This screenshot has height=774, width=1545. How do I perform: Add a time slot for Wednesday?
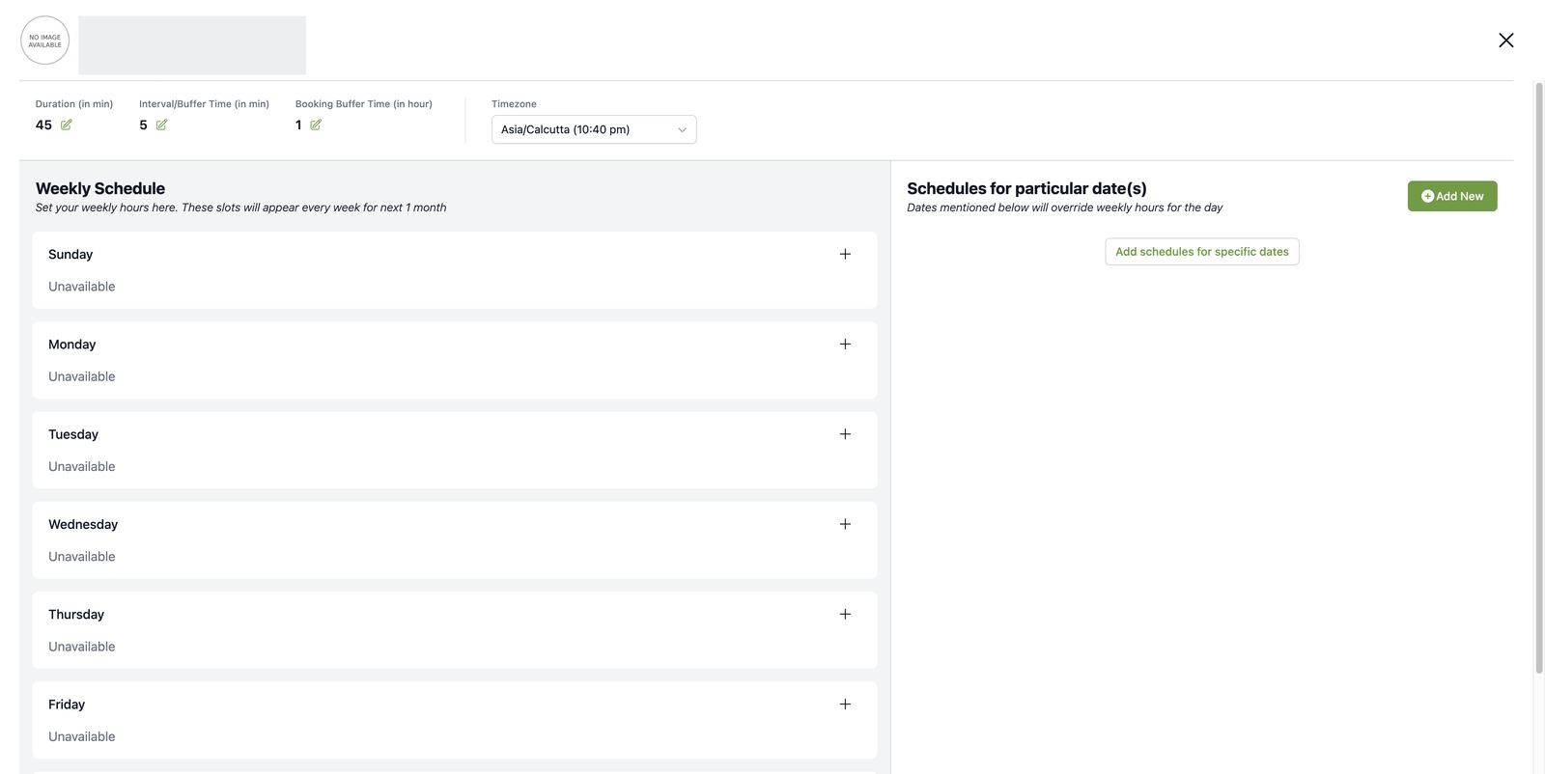click(845, 524)
